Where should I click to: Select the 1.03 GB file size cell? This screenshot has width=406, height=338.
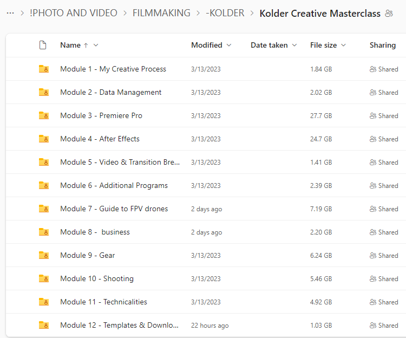321,326
